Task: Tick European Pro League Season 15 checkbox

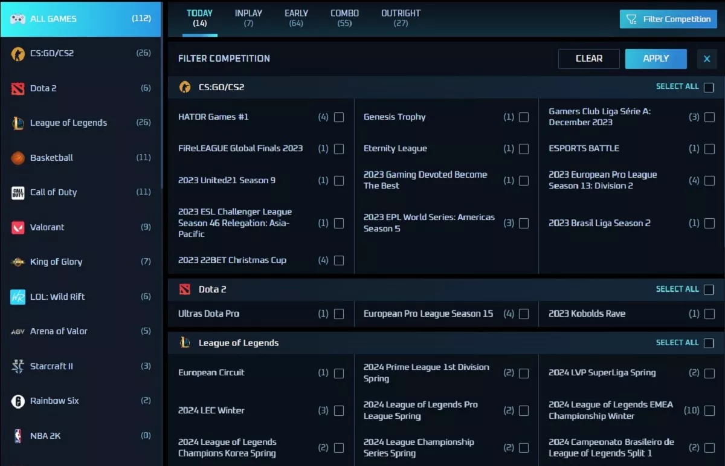Action: 524,314
